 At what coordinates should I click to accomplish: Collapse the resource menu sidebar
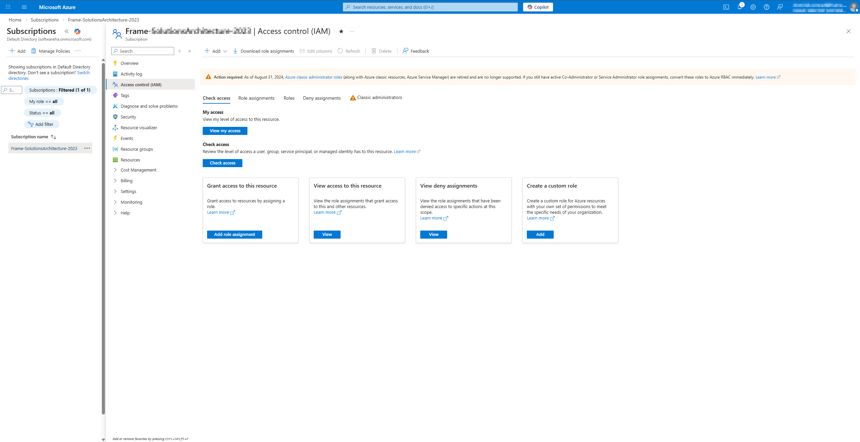(x=190, y=51)
